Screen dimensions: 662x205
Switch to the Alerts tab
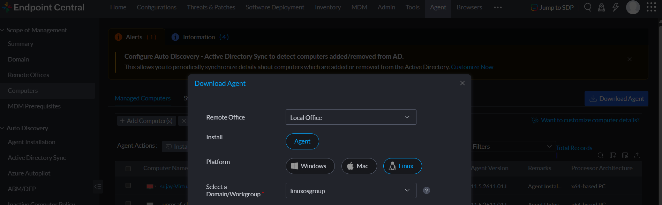click(x=137, y=37)
